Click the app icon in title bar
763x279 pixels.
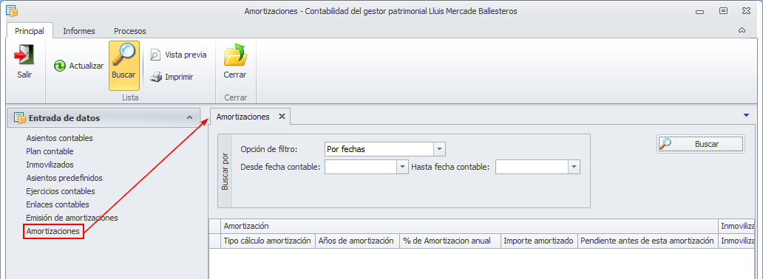[x=11, y=10]
